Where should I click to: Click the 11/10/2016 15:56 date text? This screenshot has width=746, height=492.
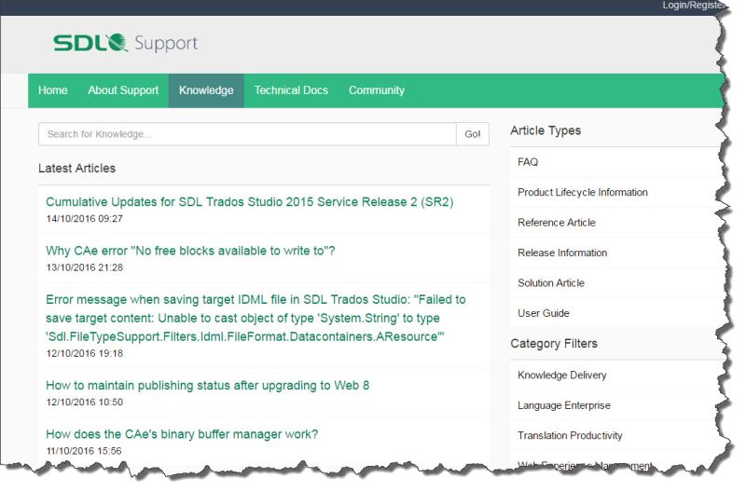pyautogui.click(x=84, y=451)
